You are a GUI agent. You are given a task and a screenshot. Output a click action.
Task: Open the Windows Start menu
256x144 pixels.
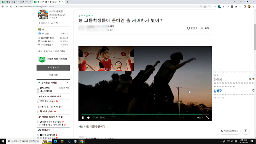(x=3, y=141)
